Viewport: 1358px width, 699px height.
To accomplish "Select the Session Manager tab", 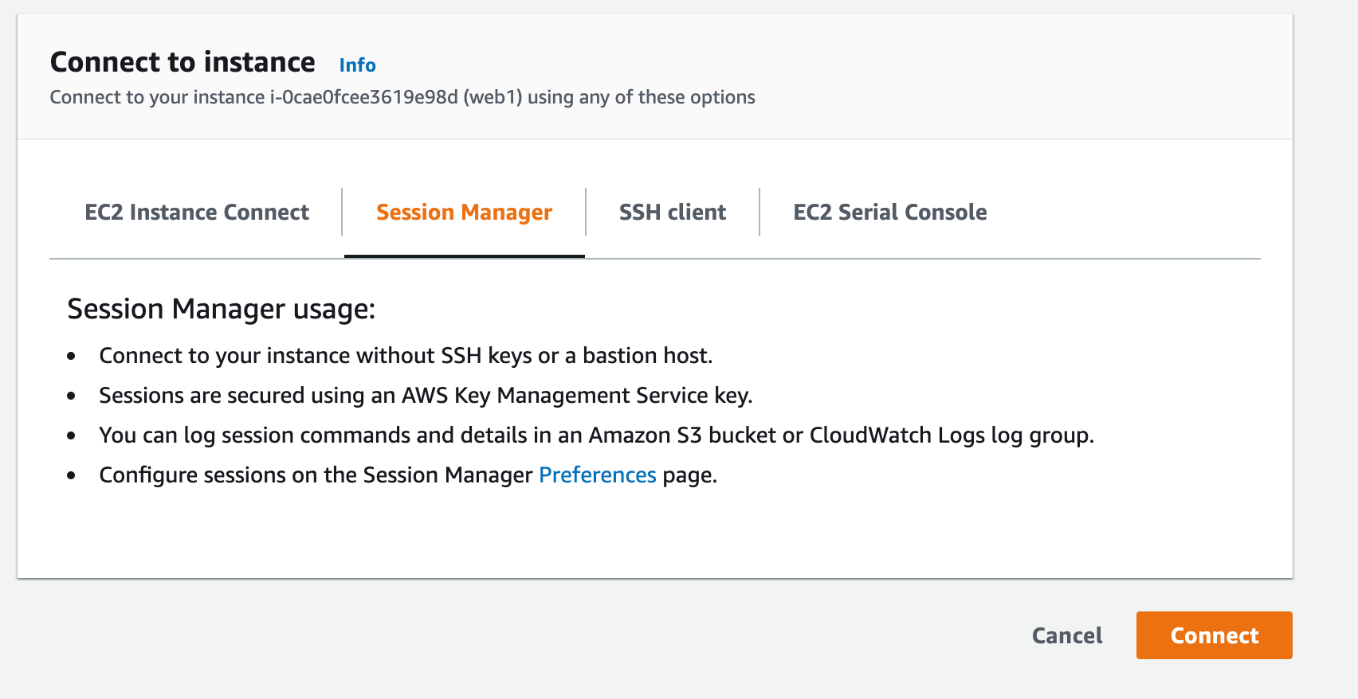I will [464, 213].
